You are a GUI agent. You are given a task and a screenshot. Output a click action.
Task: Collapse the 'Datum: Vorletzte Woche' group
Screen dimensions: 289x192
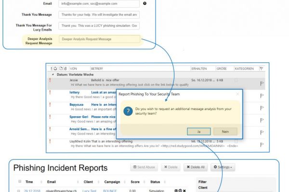tap(53, 75)
